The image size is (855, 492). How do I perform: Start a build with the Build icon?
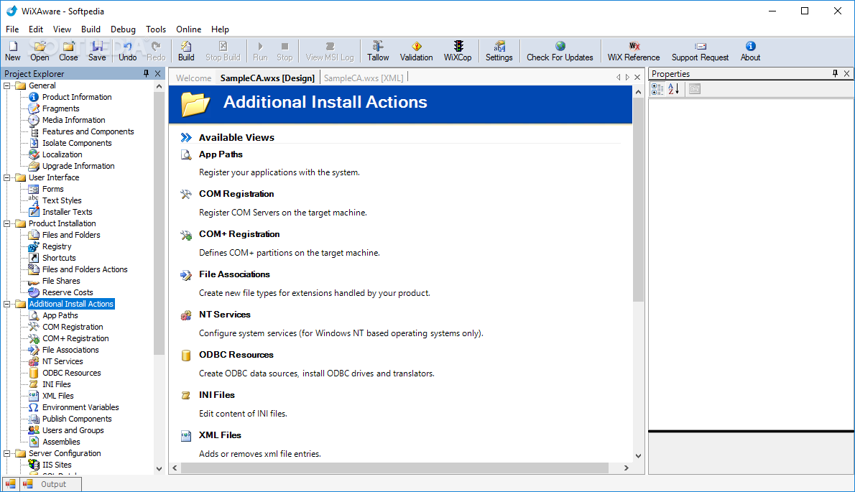pos(186,51)
